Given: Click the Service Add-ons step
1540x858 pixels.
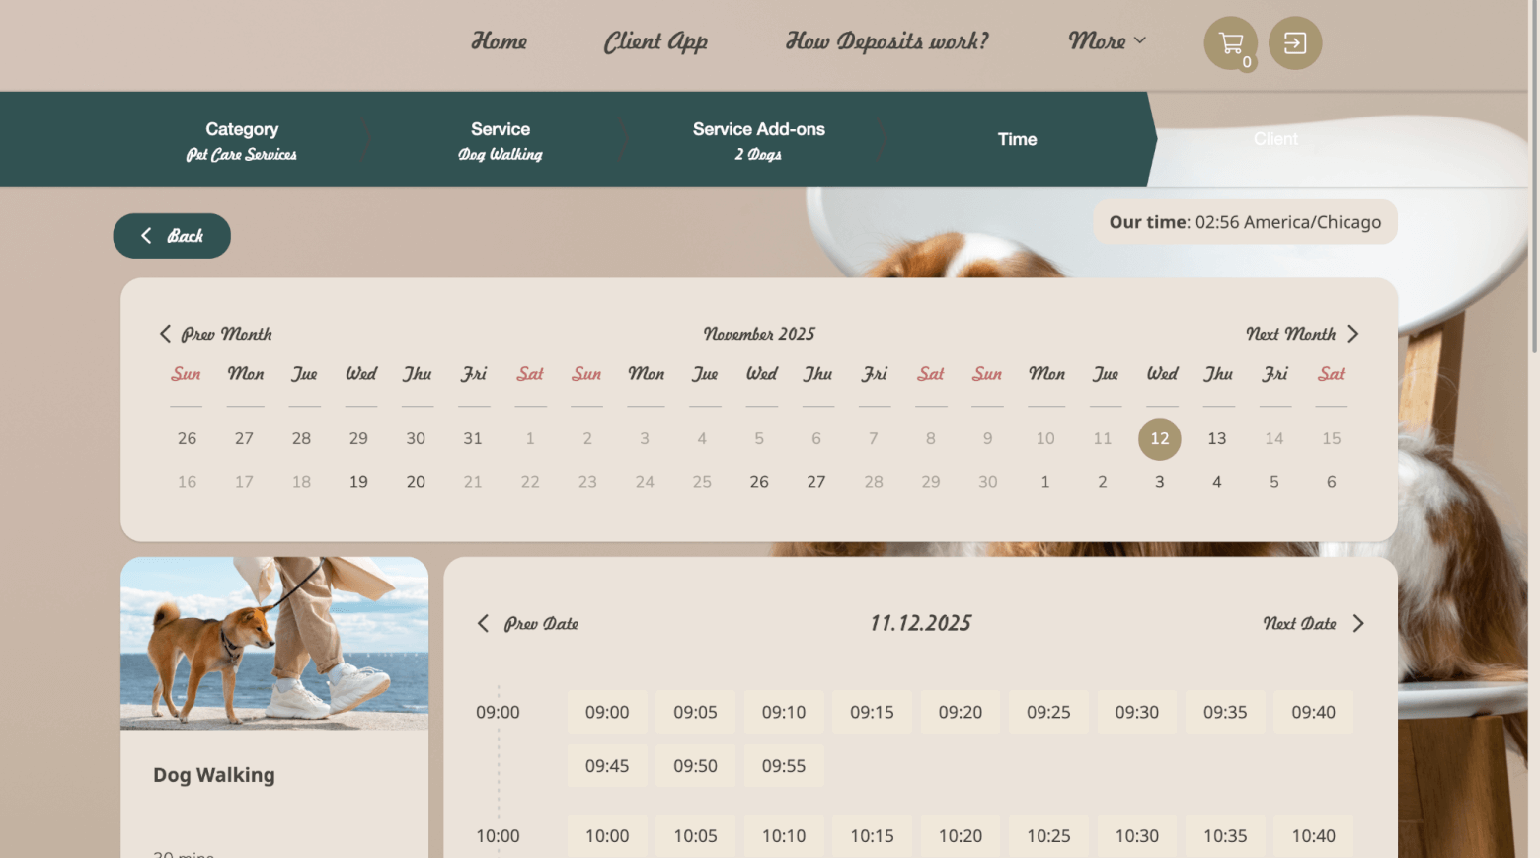Looking at the screenshot, I should click(x=758, y=139).
